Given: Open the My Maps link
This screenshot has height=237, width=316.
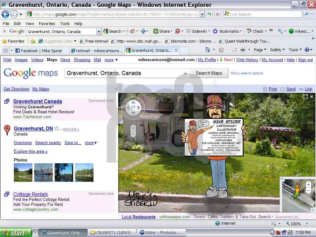Looking at the screenshot, I should point(41,89).
